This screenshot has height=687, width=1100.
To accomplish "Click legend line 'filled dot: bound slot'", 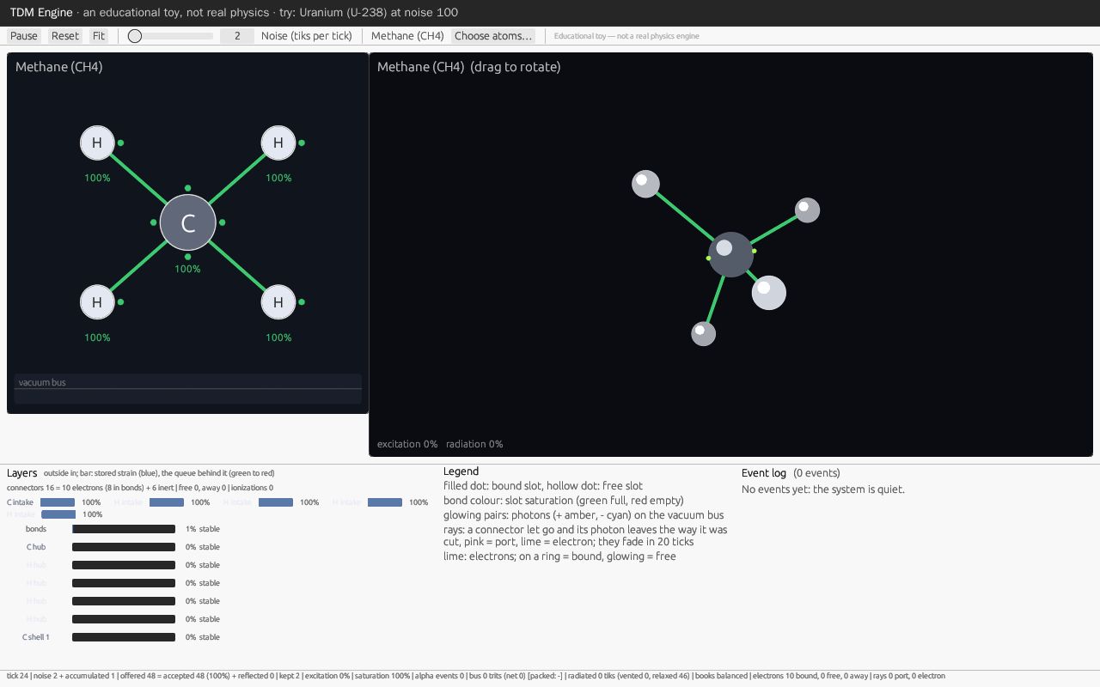I will pyautogui.click(x=543, y=486).
